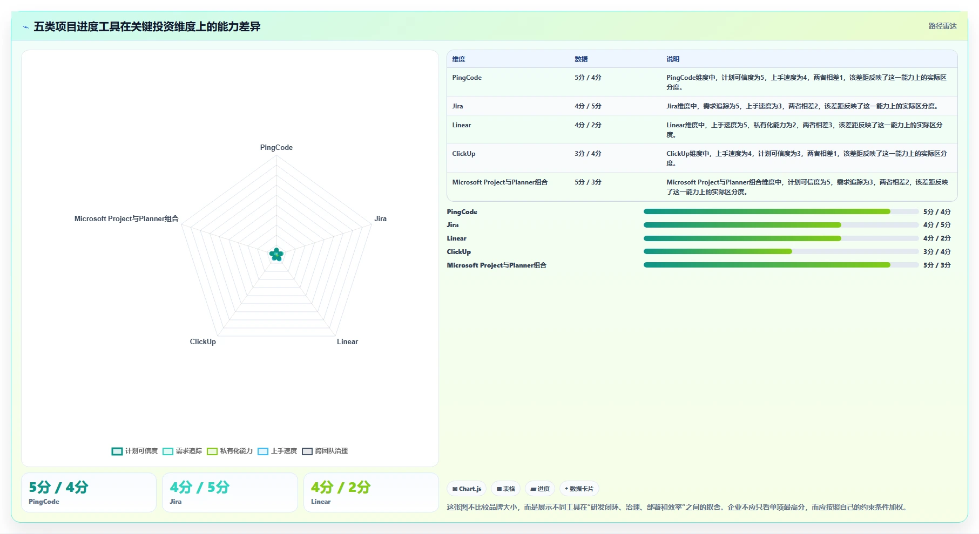The height and width of the screenshot is (534, 979).
Task: Click the Jira axis label on radar
Action: tap(380, 219)
